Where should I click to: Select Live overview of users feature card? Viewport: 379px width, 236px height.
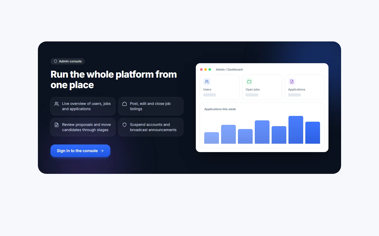[83, 106]
